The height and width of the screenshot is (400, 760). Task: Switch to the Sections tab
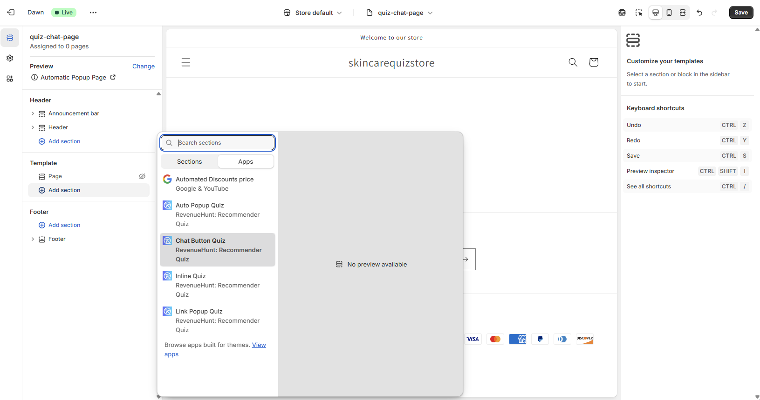(189, 161)
